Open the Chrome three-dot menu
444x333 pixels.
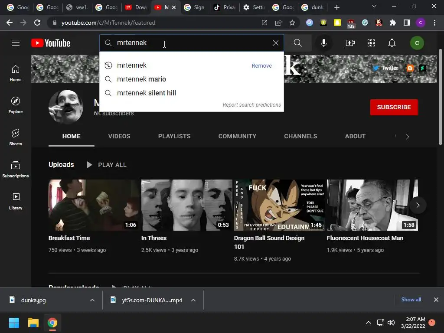click(x=434, y=23)
